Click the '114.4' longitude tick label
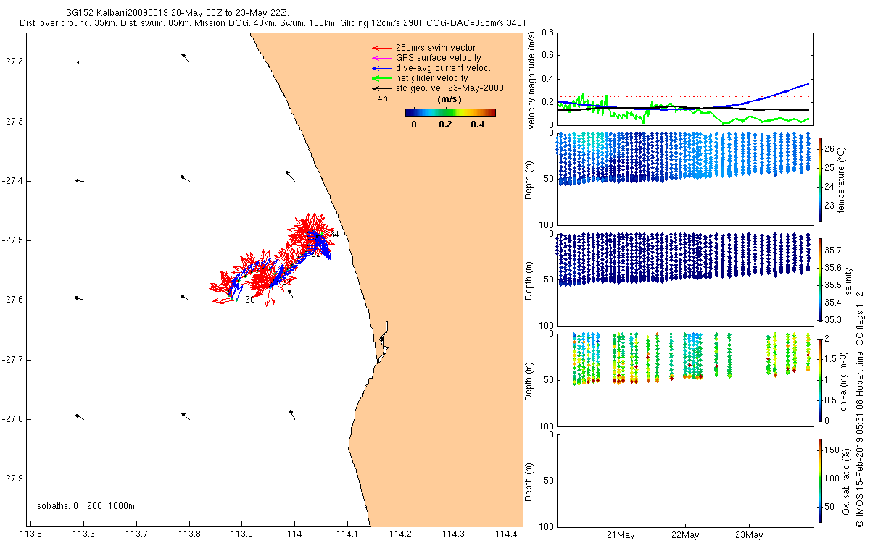The width and height of the screenshot is (870, 543). 505,534
